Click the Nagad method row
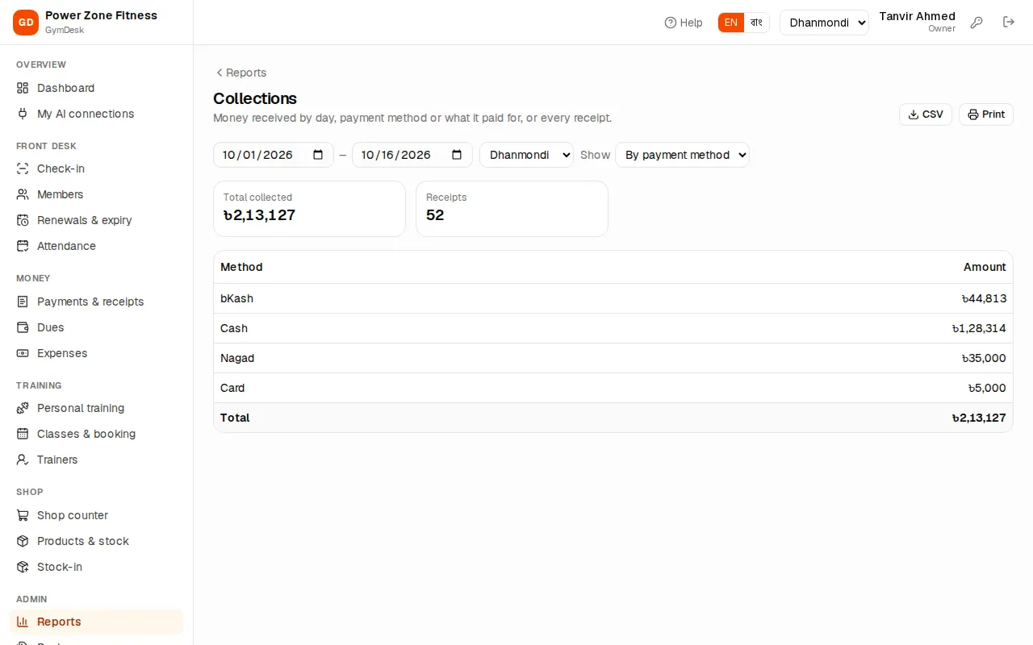 tap(613, 358)
